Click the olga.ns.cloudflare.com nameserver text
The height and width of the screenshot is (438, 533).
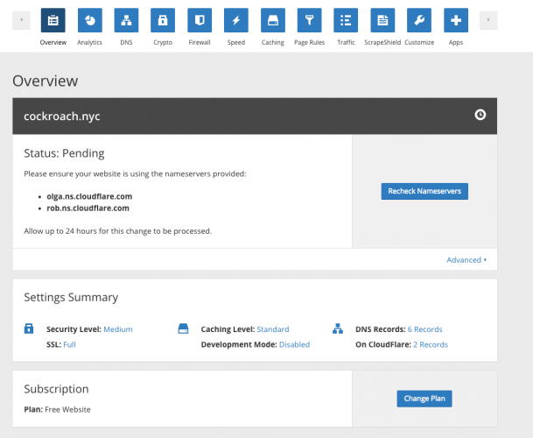point(89,196)
